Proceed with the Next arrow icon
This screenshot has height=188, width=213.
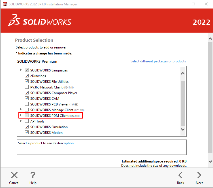click(199, 175)
